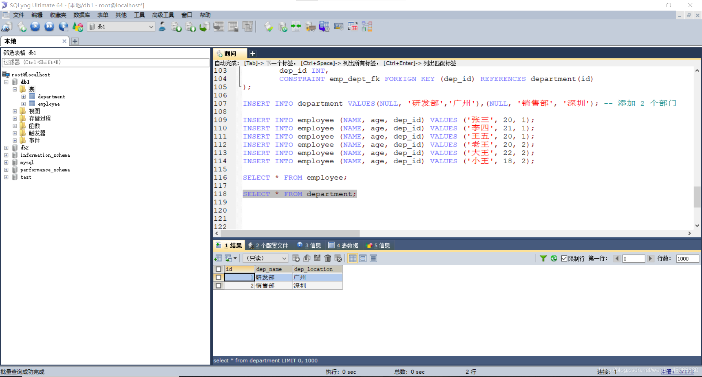Click the Save Changes floppy icon

[x=317, y=258]
